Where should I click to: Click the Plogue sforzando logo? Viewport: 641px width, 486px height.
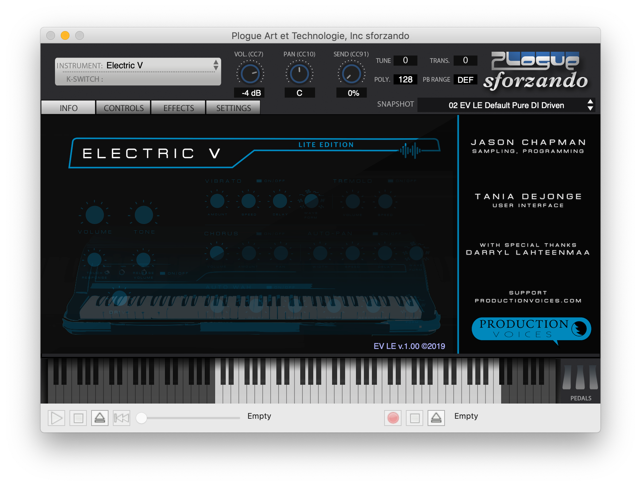tap(536, 71)
